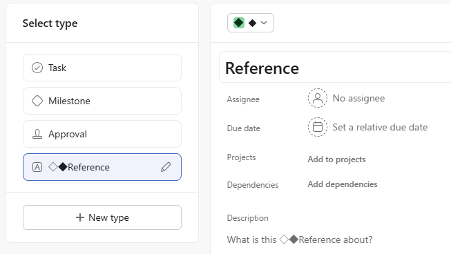Click the plus icon on New type

(x=80, y=217)
